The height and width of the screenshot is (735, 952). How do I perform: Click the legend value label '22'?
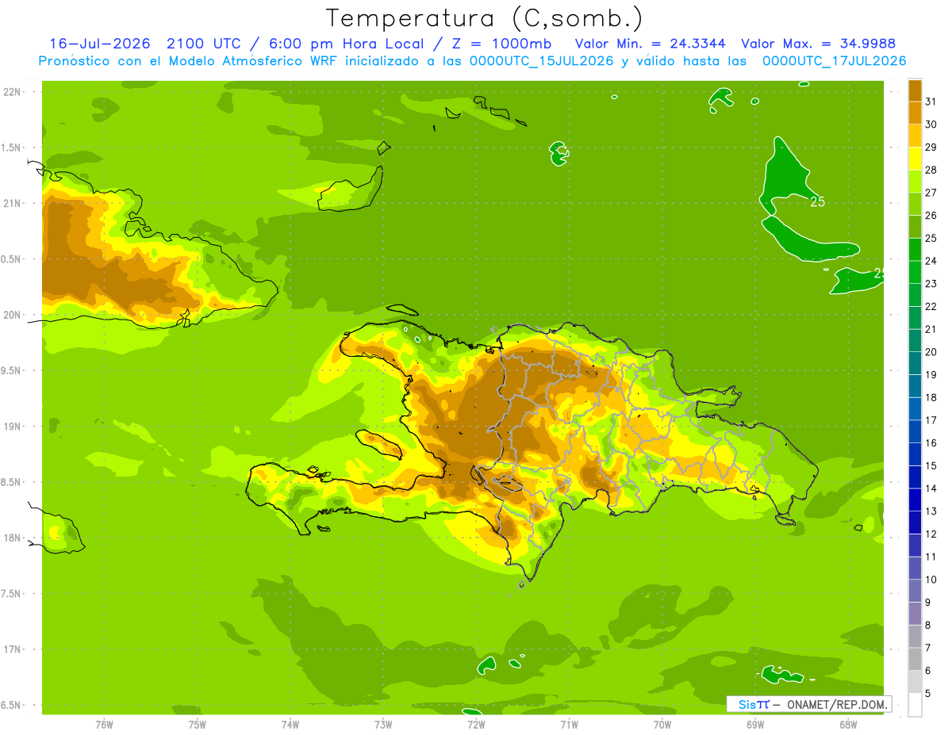point(931,306)
